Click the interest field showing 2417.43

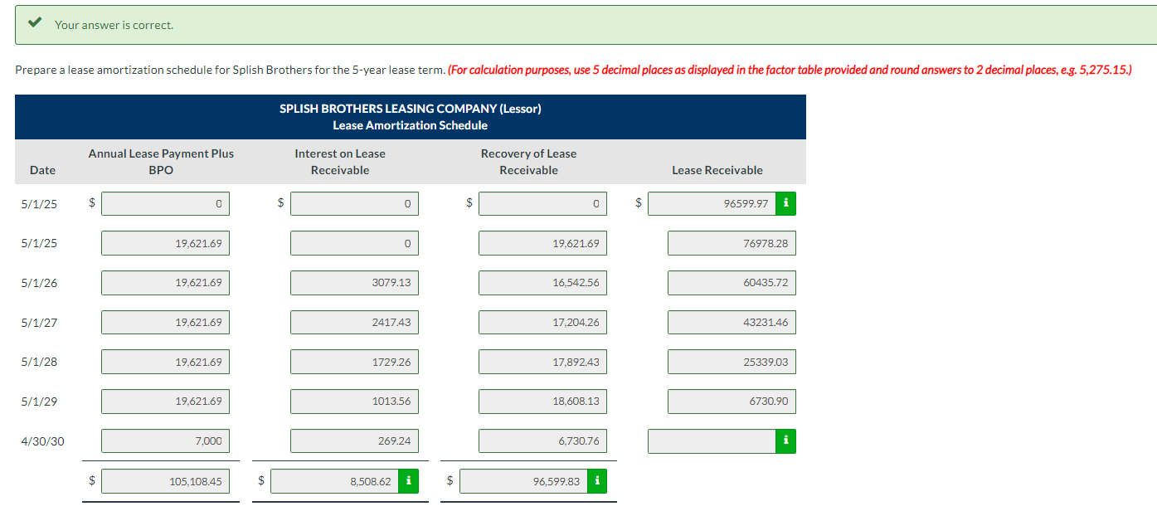click(x=354, y=323)
